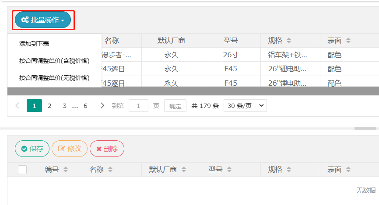
Task: Go to next page with right arrow
Action: 102,105
